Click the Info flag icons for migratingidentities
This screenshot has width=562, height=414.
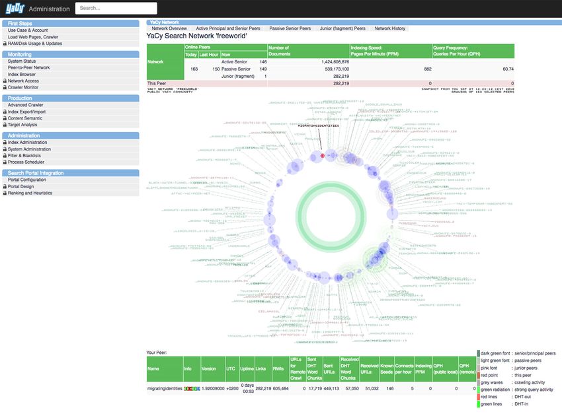pos(192,389)
